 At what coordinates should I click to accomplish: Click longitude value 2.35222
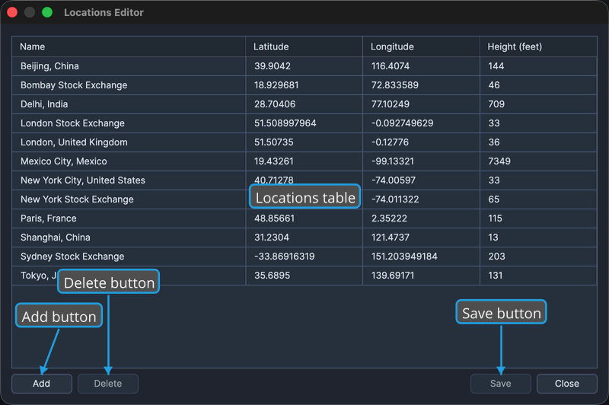tap(389, 218)
